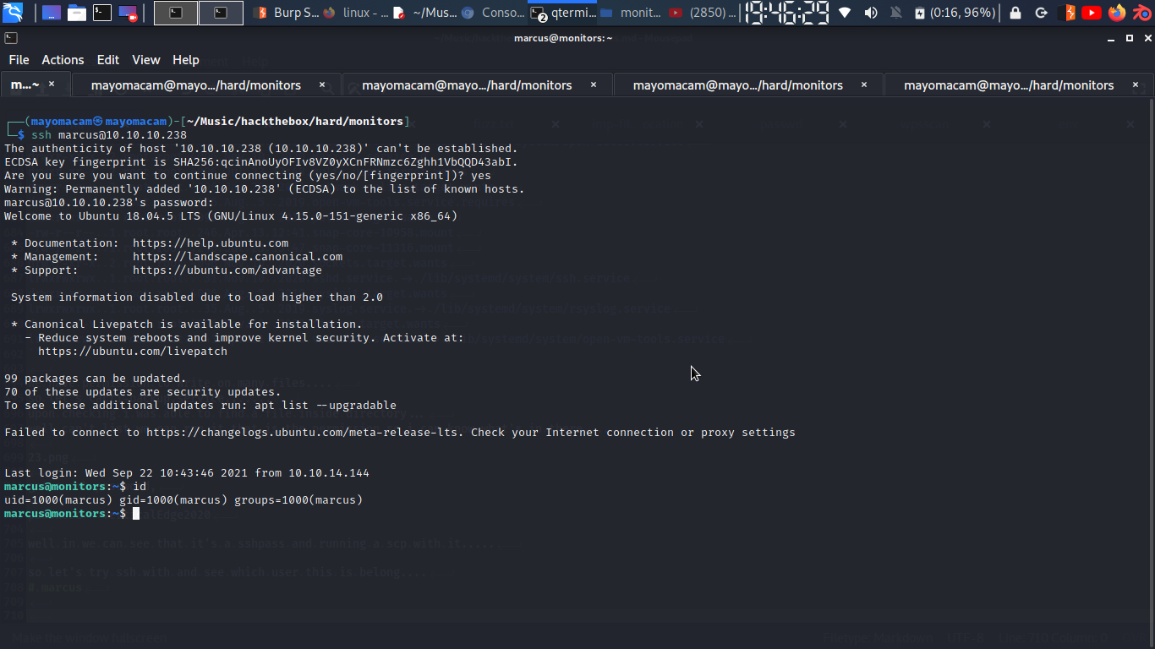The image size is (1155, 649).
Task: Switch to the fourth terminal tab
Action: click(x=748, y=85)
